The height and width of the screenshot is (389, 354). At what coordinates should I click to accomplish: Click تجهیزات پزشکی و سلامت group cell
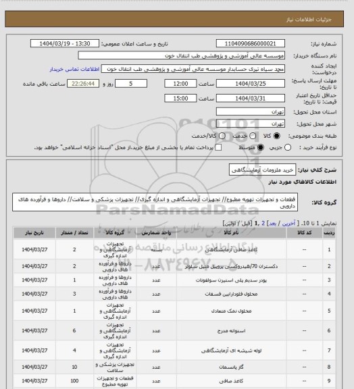pos(115,367)
